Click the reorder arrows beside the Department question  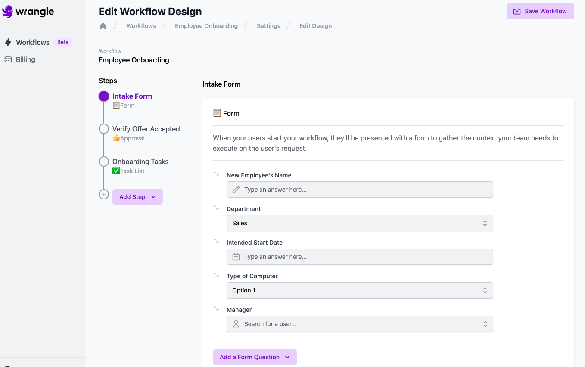click(x=216, y=207)
